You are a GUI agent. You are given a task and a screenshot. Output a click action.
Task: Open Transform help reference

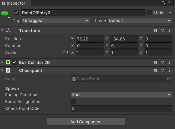click(x=156, y=30)
